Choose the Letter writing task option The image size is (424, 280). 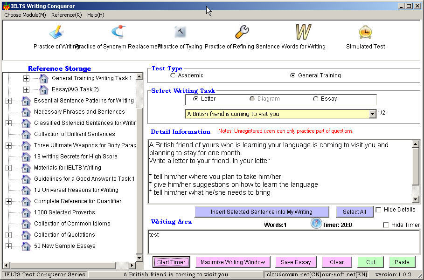click(x=195, y=99)
